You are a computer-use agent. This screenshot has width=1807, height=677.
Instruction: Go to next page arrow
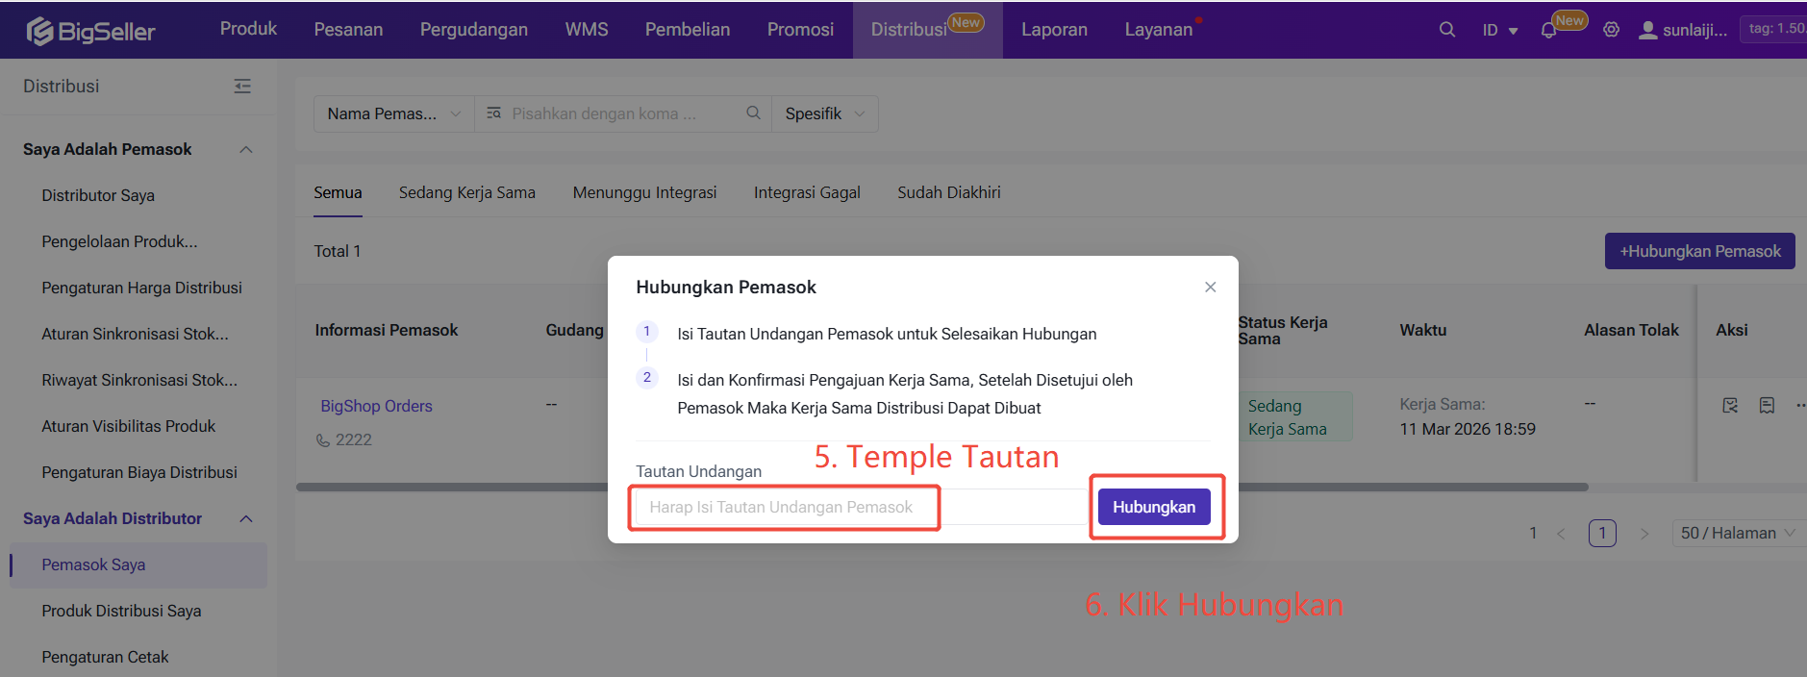[1644, 533]
